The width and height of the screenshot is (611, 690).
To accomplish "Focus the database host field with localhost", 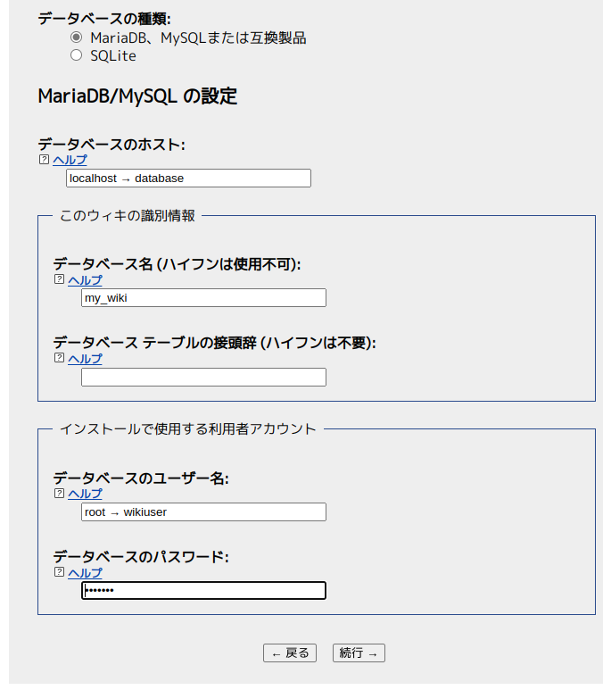I will tap(188, 179).
